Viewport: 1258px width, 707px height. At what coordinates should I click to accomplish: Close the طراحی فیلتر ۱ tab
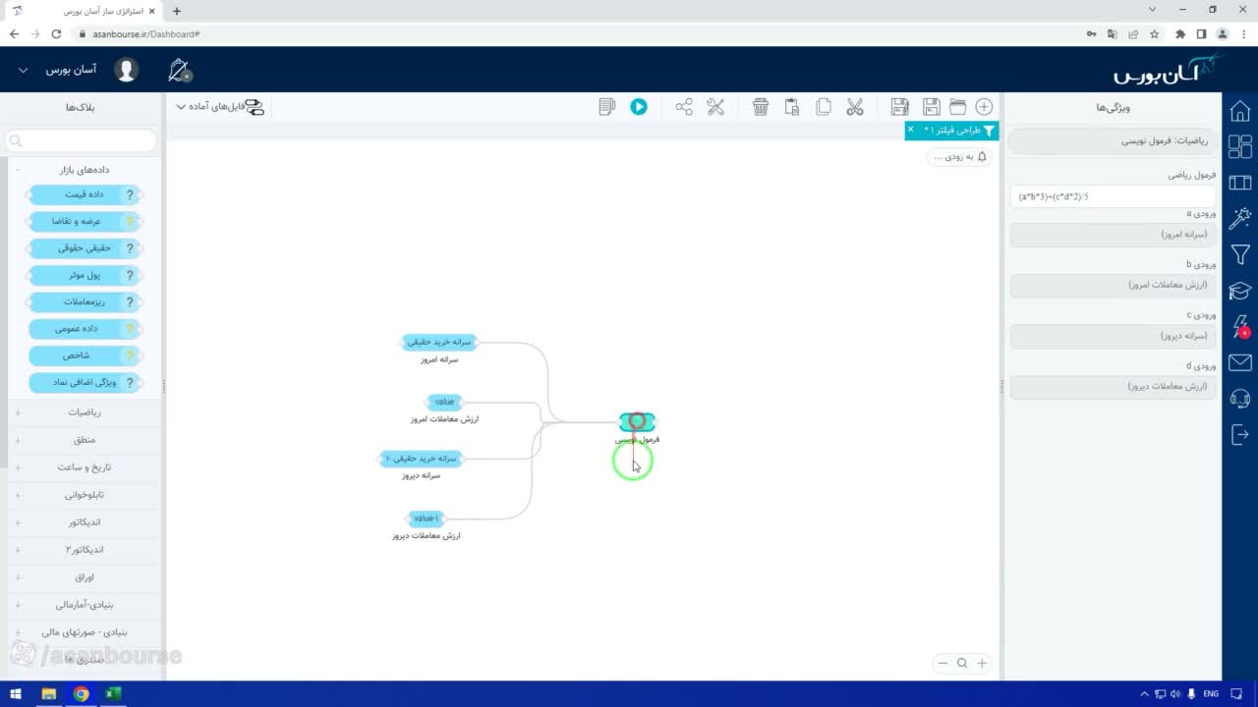(x=910, y=130)
